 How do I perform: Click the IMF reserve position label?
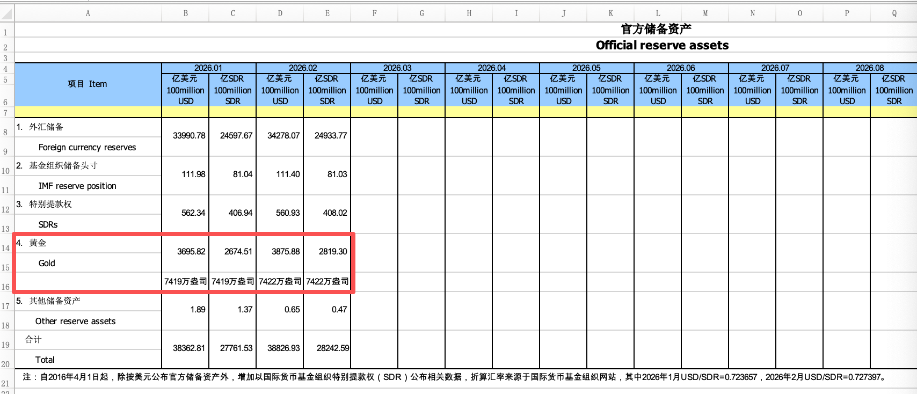click(x=77, y=186)
